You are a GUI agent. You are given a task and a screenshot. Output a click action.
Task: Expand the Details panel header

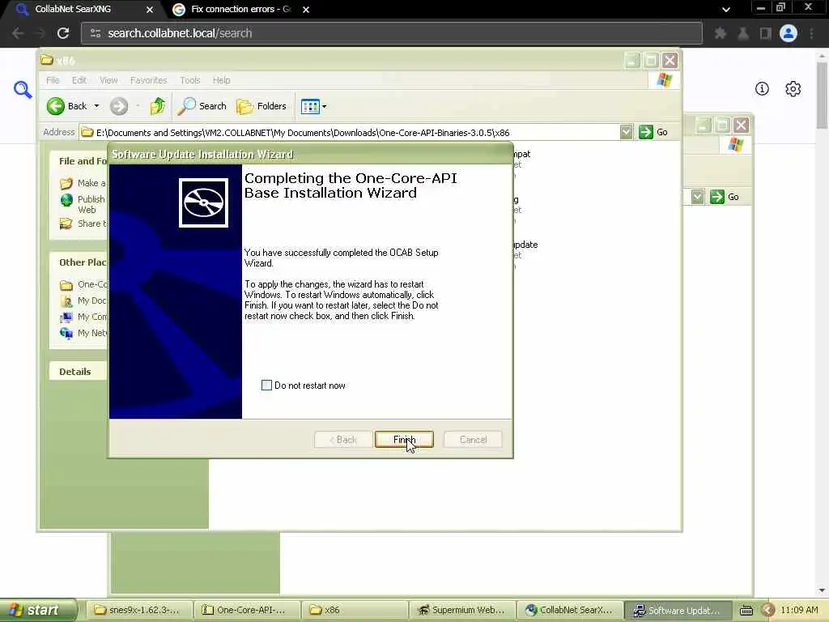(79, 371)
